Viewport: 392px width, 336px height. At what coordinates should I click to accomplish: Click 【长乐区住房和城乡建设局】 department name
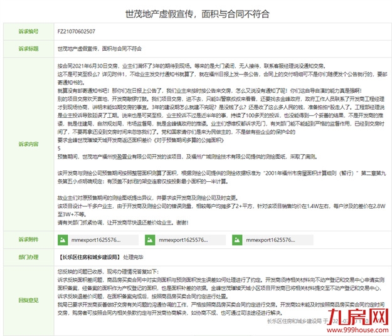[90, 257]
